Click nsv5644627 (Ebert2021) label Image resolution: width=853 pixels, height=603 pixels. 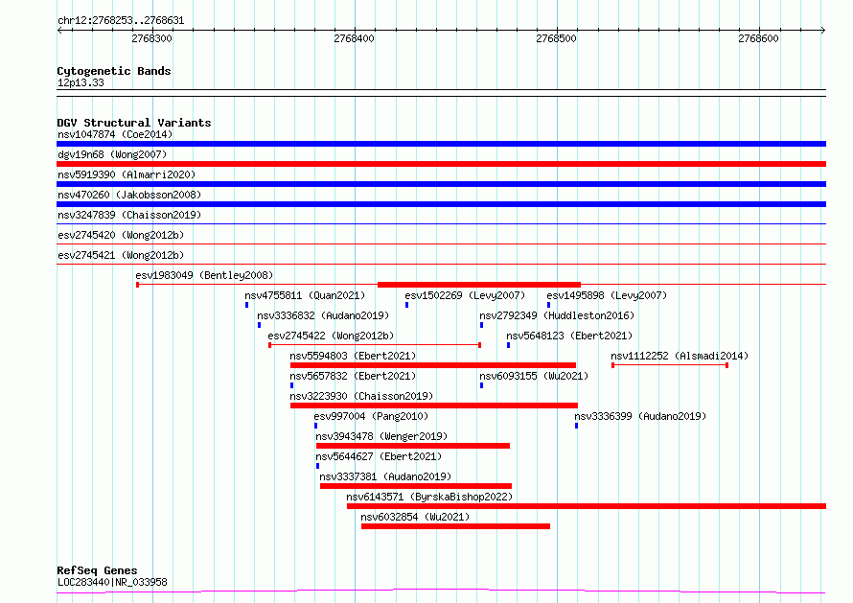point(379,456)
